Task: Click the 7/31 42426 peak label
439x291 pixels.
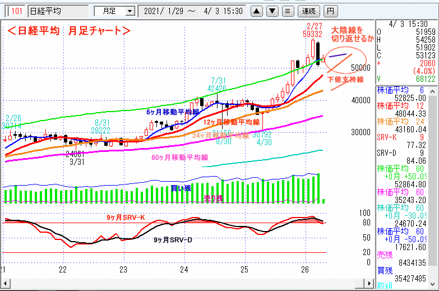Action: pyautogui.click(x=217, y=85)
